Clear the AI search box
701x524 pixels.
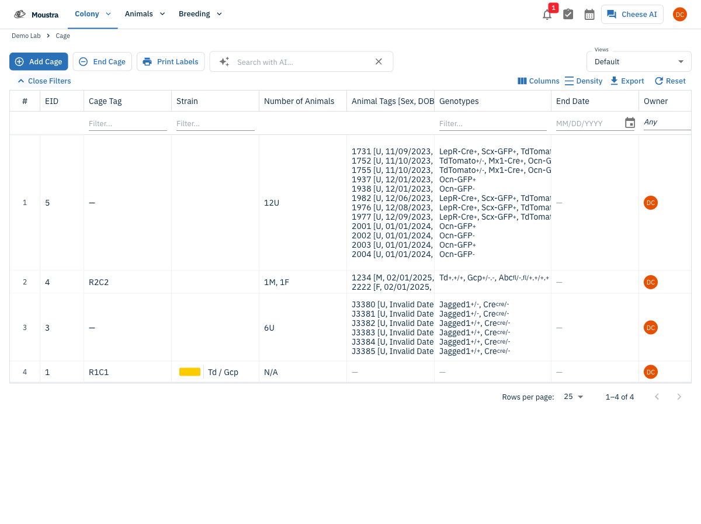379,61
